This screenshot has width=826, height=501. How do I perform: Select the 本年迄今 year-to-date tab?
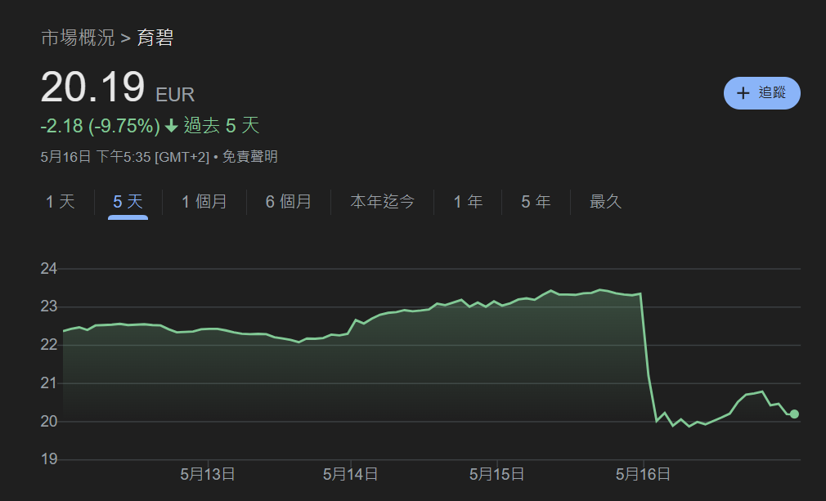click(382, 202)
